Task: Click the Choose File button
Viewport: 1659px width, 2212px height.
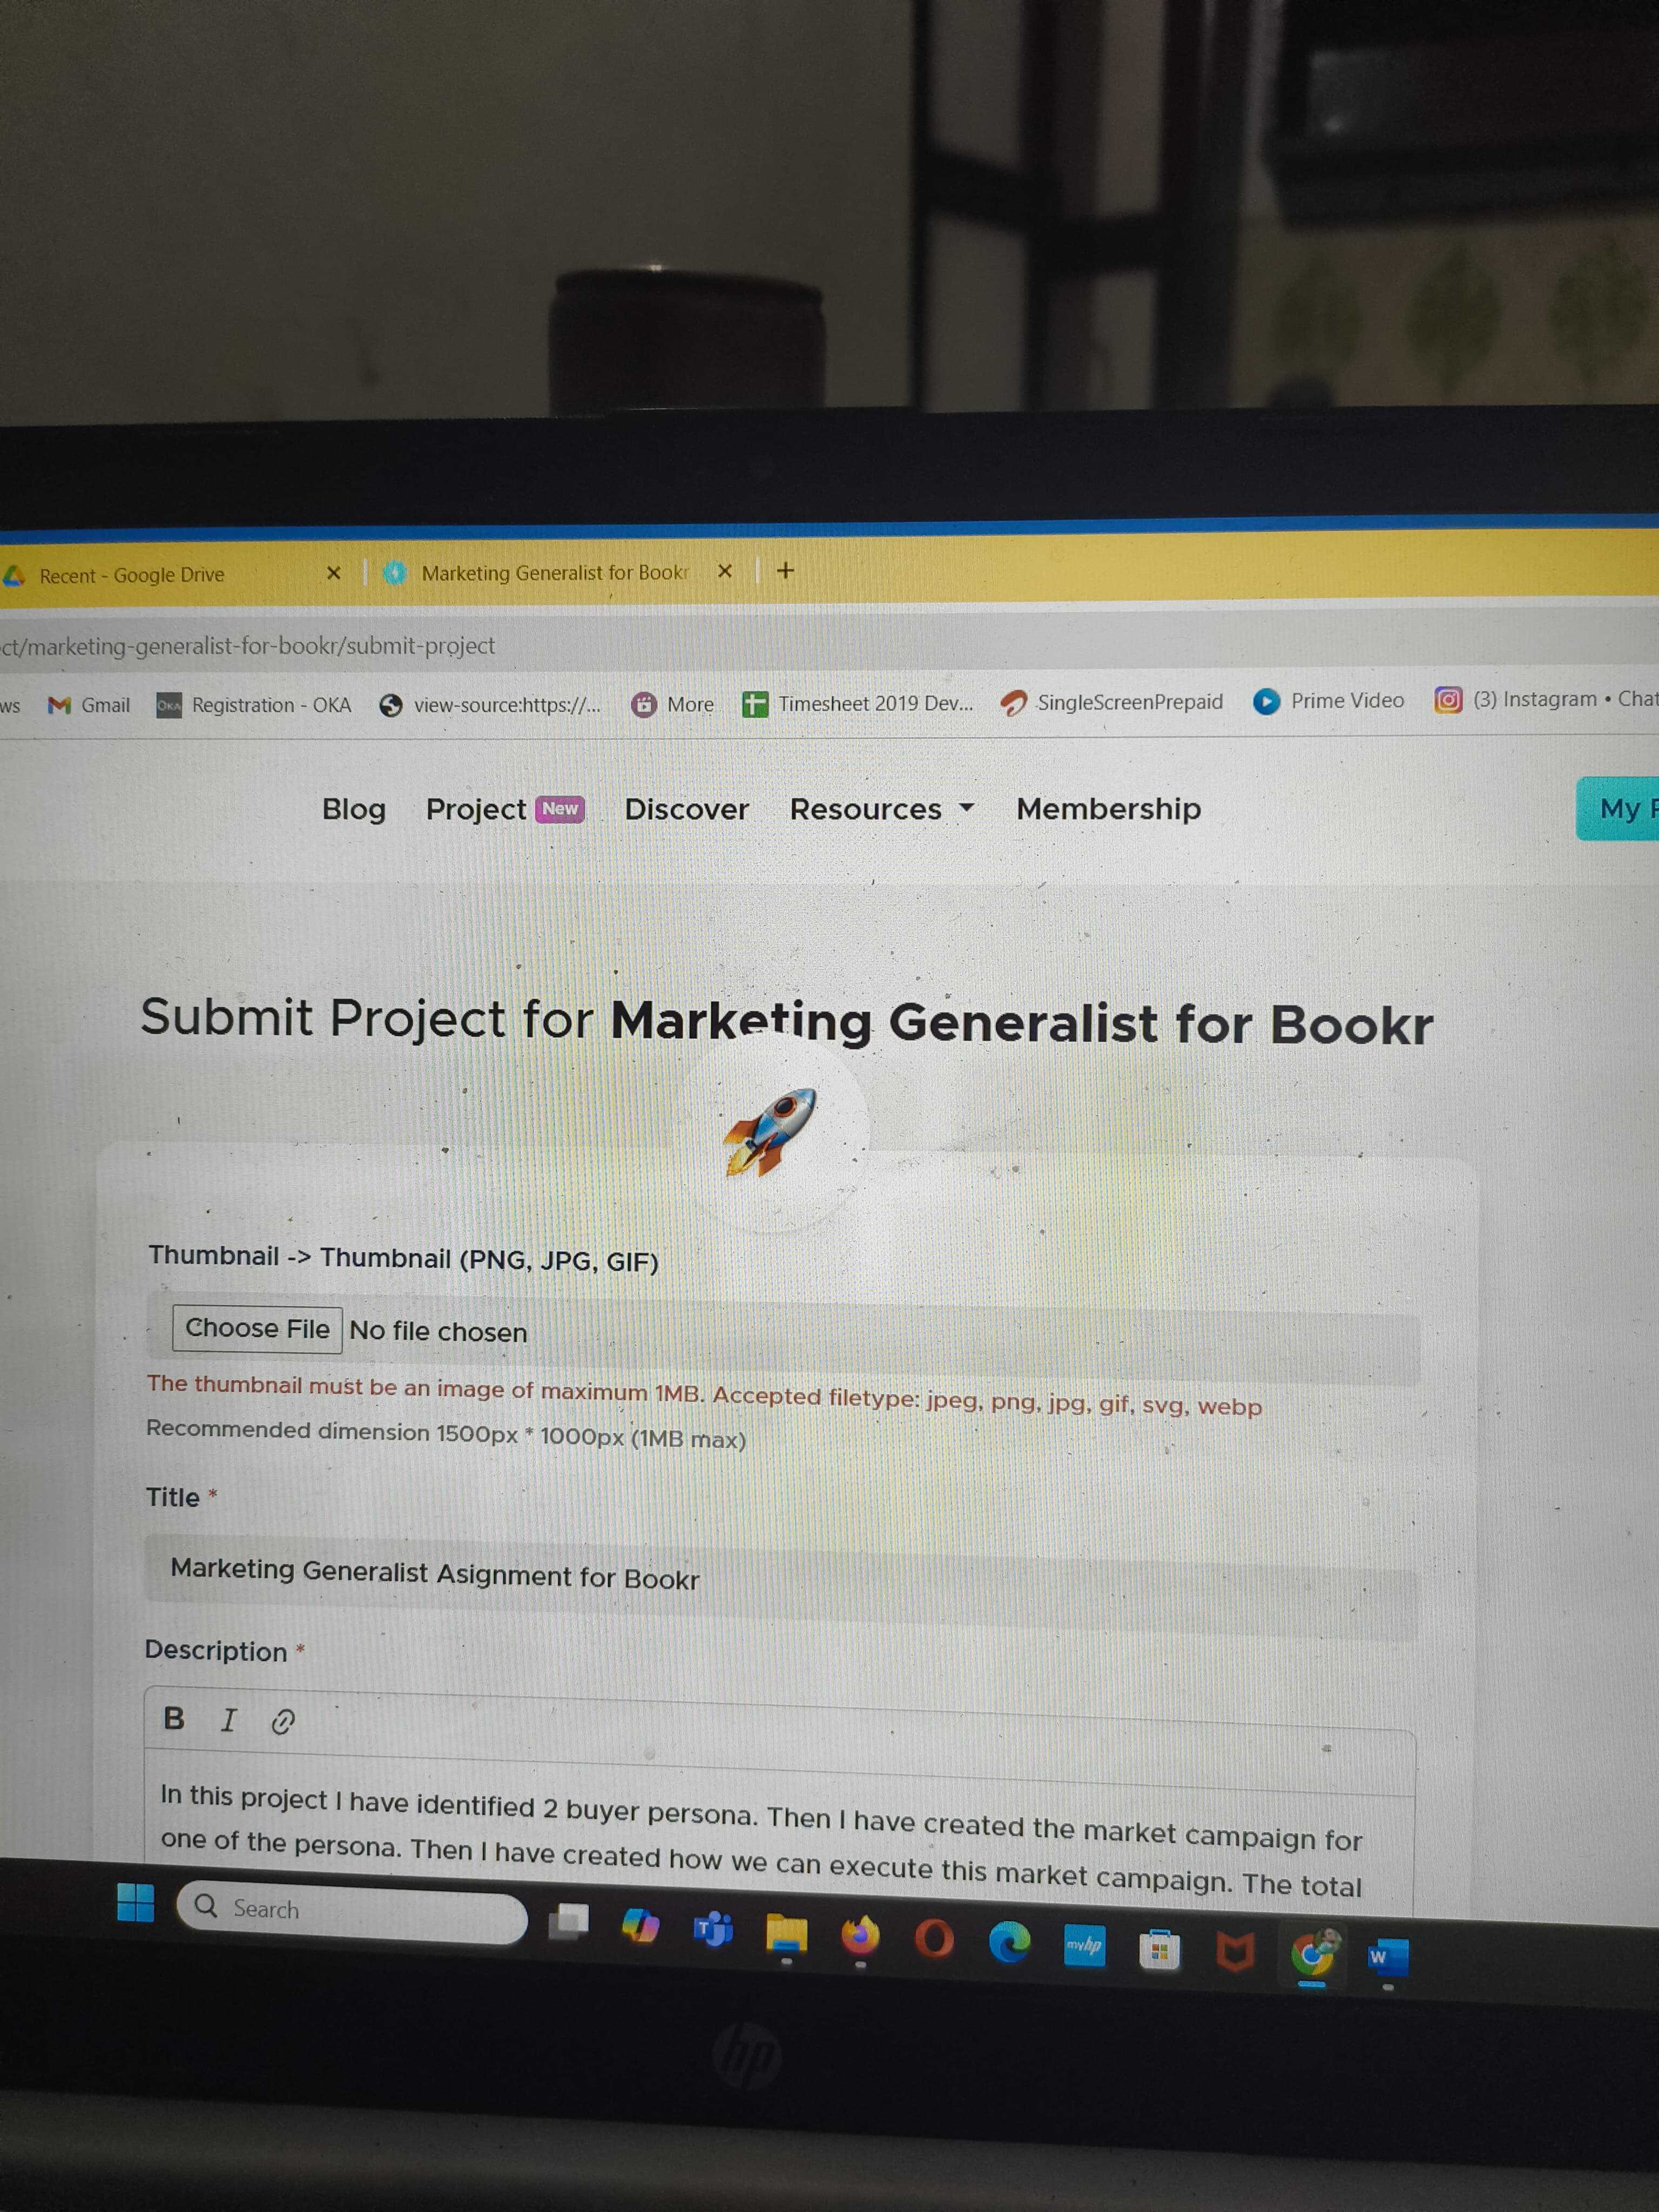Action: [x=257, y=1329]
